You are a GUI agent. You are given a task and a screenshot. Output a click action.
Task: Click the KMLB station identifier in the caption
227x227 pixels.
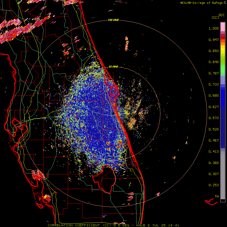(141, 225)
